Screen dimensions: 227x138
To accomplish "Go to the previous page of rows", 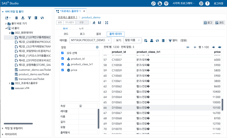I will pyautogui.click(x=195, y=47).
